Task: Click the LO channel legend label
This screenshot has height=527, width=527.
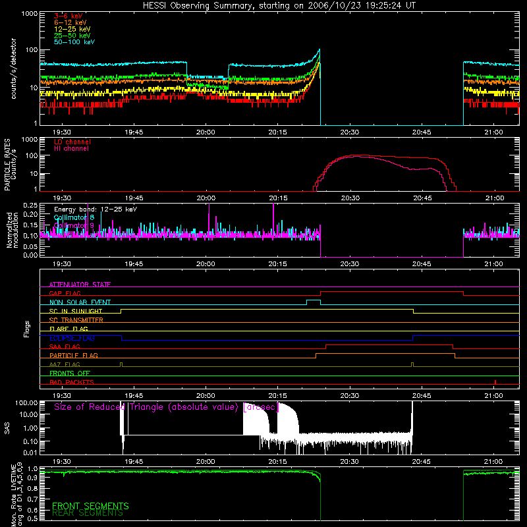Action: click(x=72, y=142)
